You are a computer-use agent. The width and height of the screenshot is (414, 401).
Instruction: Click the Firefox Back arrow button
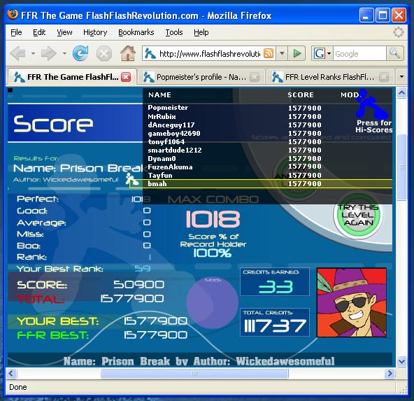click(x=18, y=53)
